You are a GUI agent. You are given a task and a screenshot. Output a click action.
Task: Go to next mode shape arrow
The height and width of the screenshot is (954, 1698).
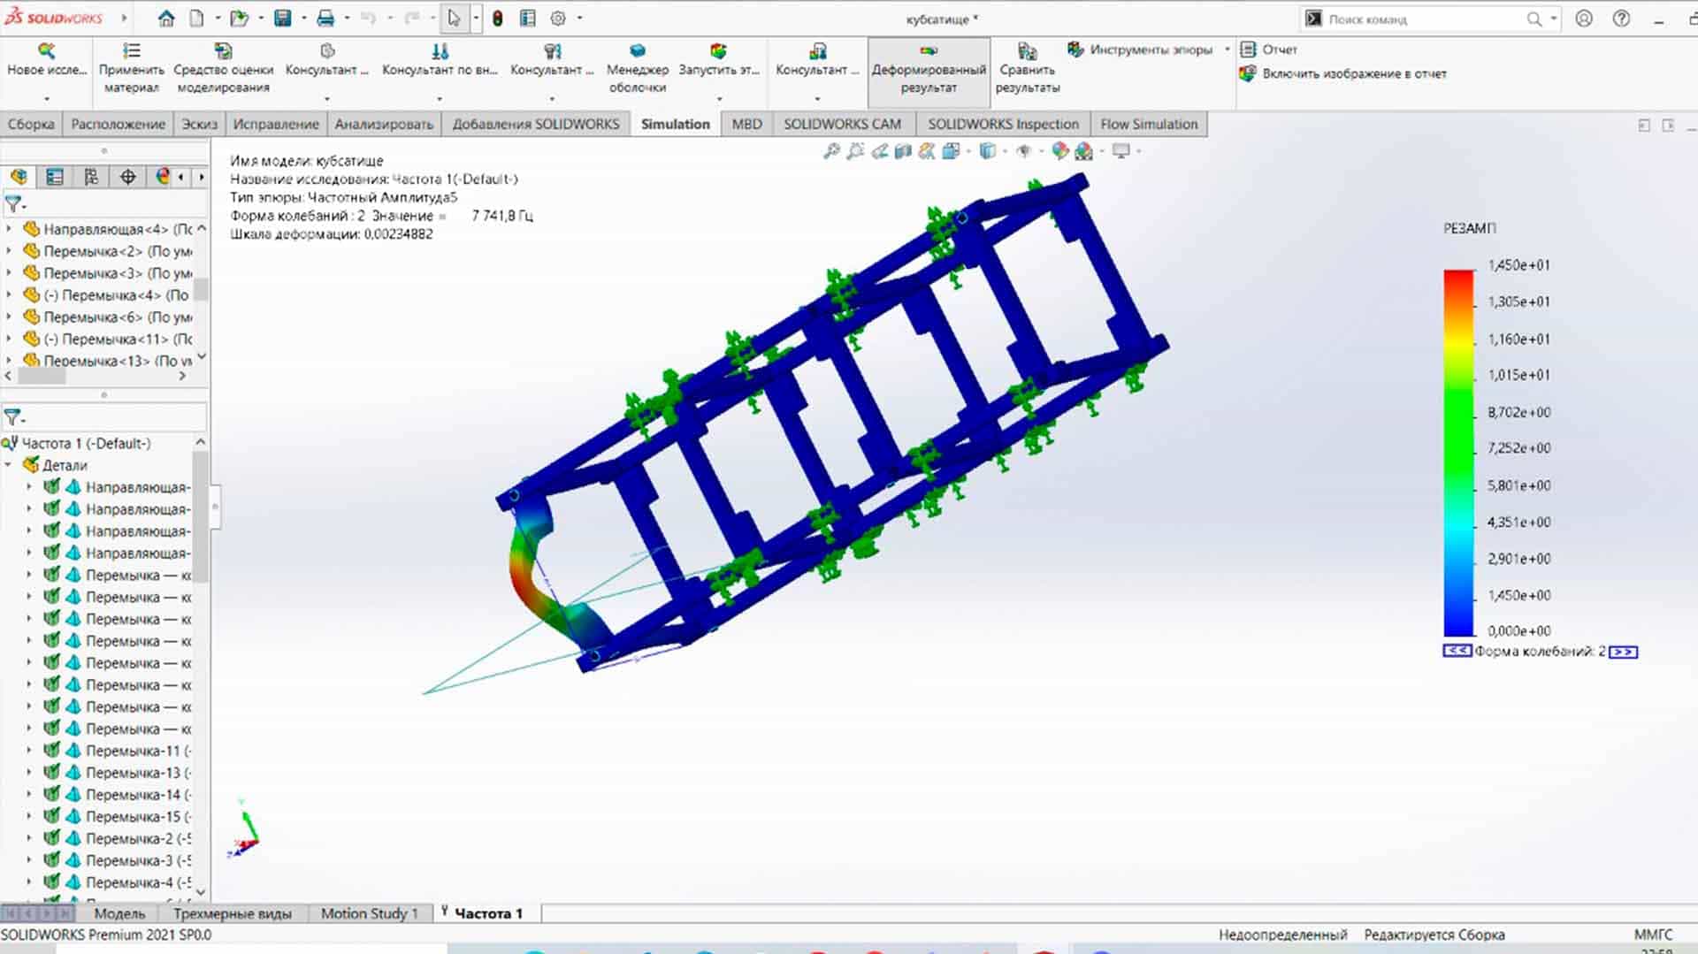point(1623,652)
